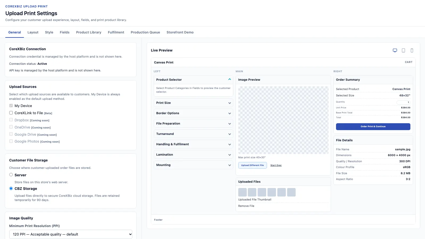
Task: Switch Live Preview to mobile view
Action: [x=412, y=50]
